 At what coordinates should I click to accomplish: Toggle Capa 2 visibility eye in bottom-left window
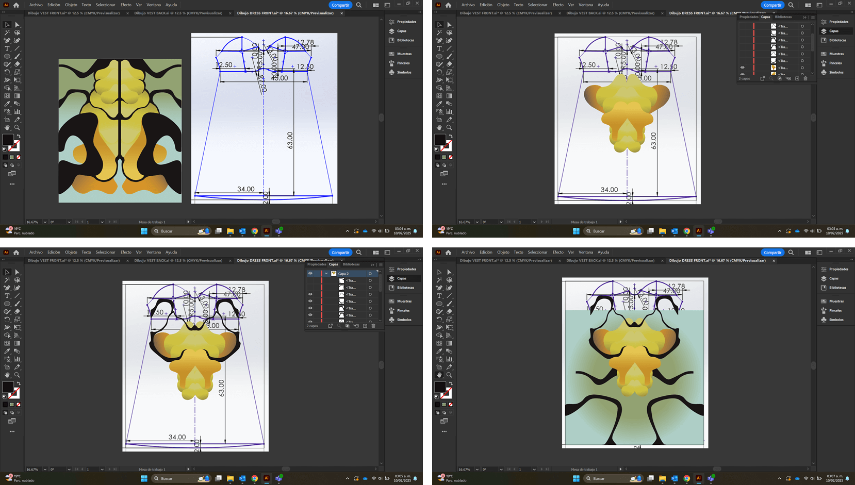pyautogui.click(x=310, y=274)
